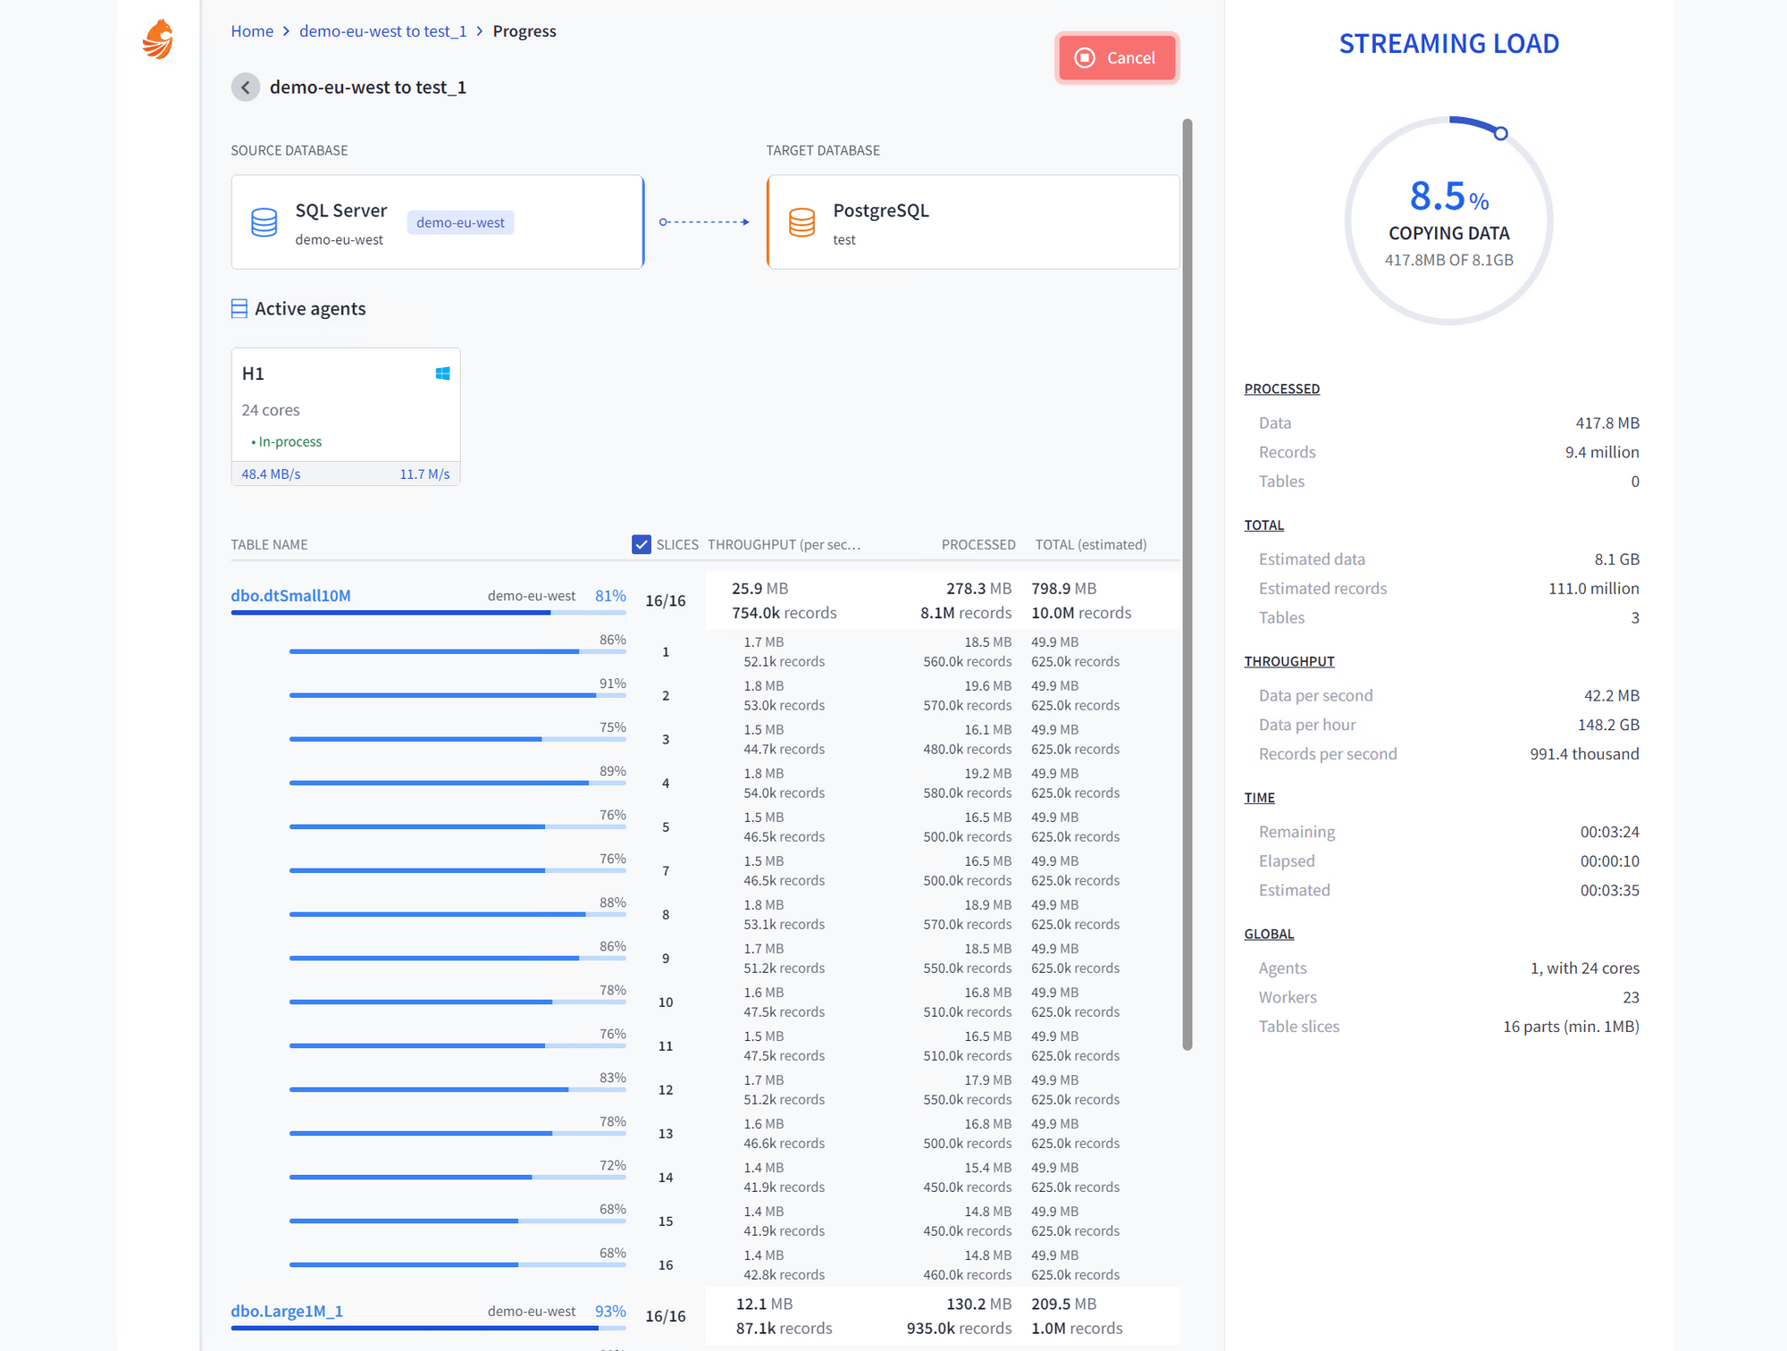Click dbo.dtSmall10M 81% progress bar

click(428, 613)
